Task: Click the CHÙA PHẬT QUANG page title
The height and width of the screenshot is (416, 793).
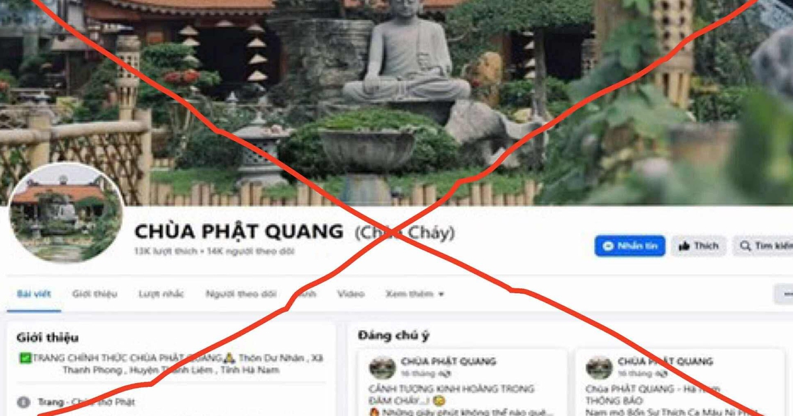Action: point(239,231)
